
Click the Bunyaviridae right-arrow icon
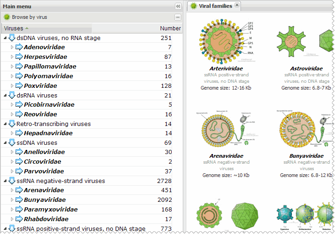tap(19, 200)
